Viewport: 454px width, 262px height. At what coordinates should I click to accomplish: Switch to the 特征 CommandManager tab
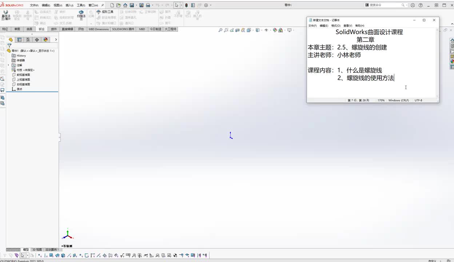click(5, 29)
